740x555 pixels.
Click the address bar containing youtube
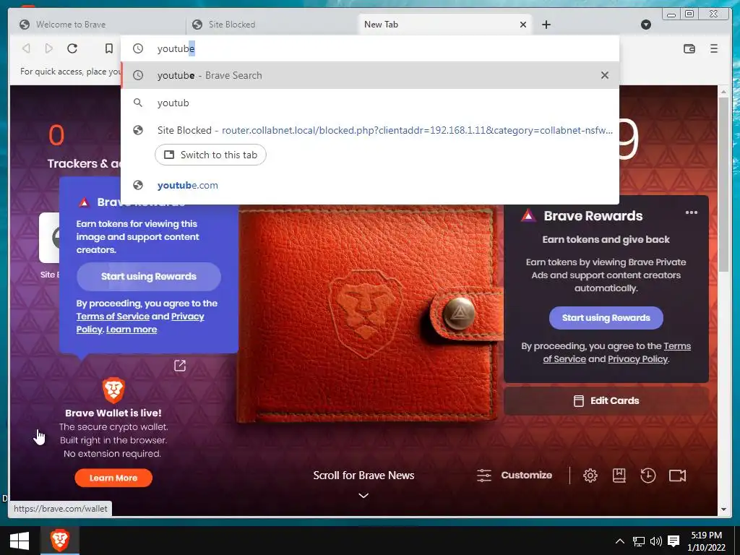click(x=369, y=48)
